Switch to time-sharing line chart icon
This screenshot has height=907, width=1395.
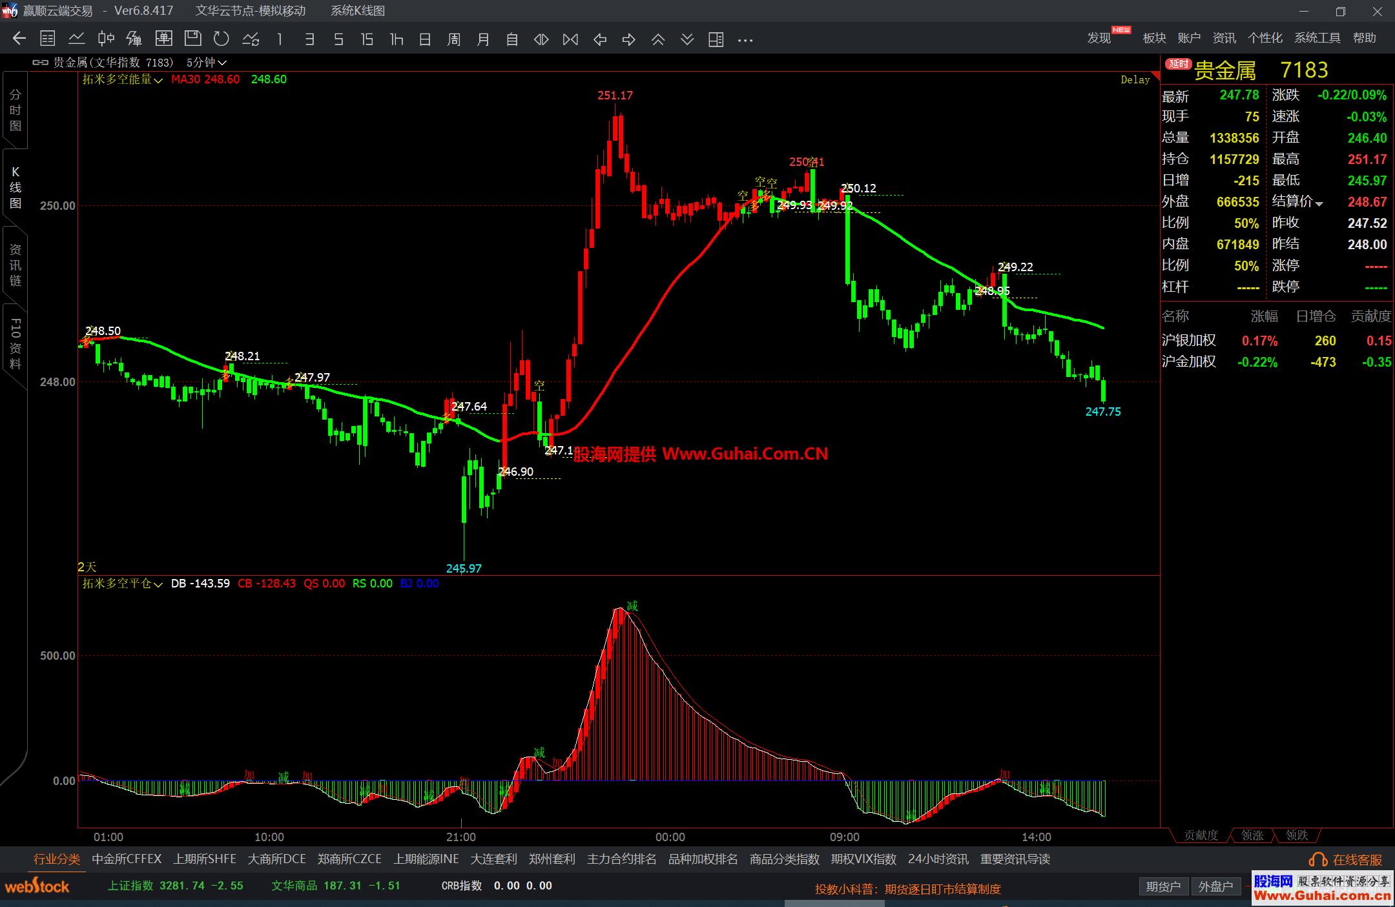tap(77, 39)
